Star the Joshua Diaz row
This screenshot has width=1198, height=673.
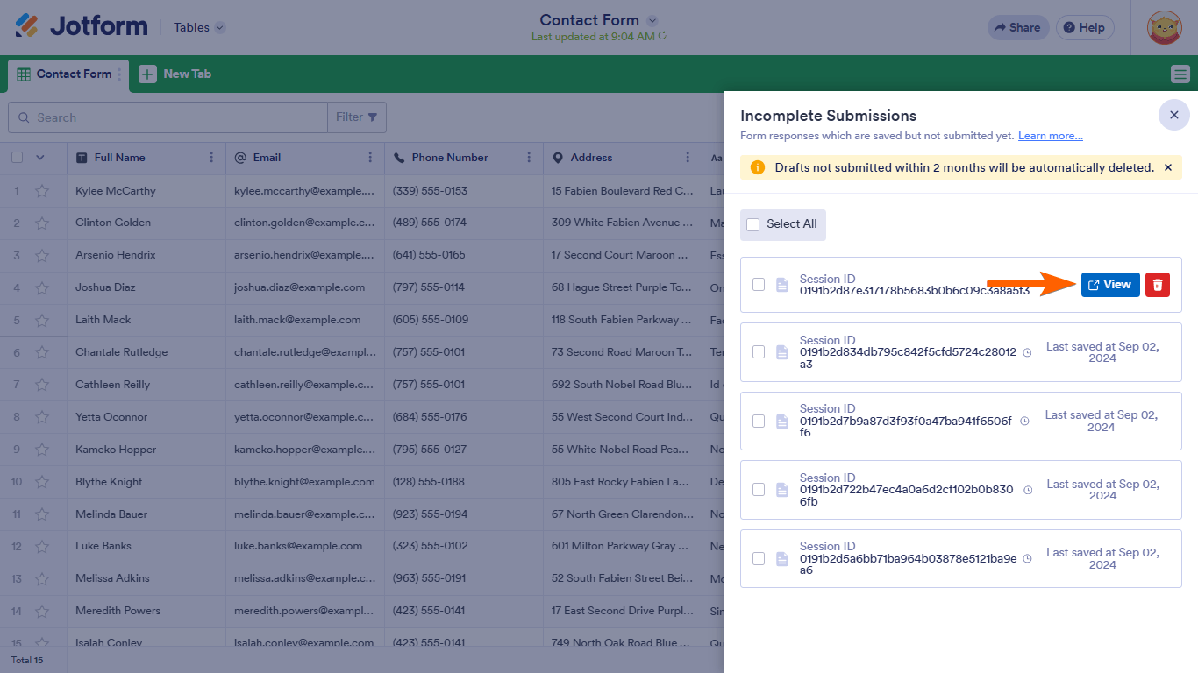point(41,287)
